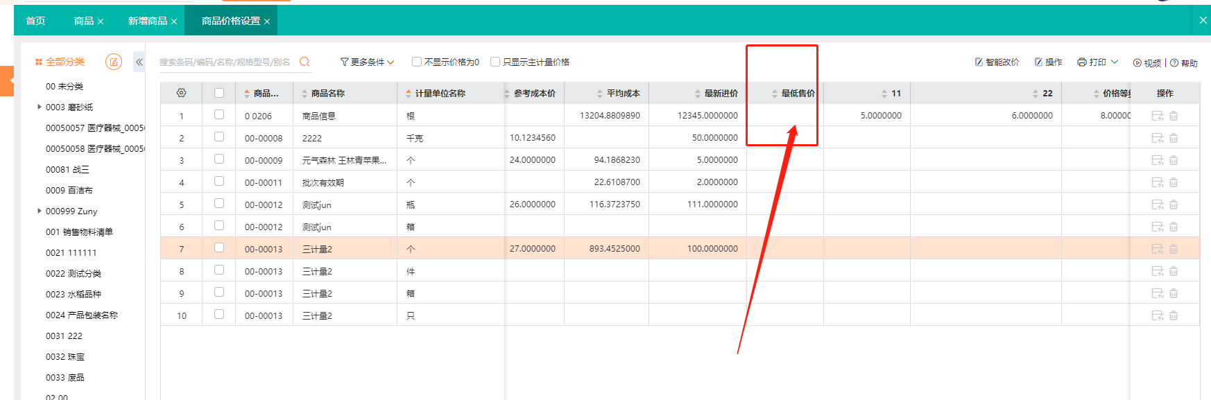Collapse the category sidebar panel
This screenshot has width=1211, height=400.
click(x=139, y=62)
